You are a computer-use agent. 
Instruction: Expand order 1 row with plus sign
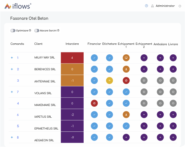tap(12, 58)
